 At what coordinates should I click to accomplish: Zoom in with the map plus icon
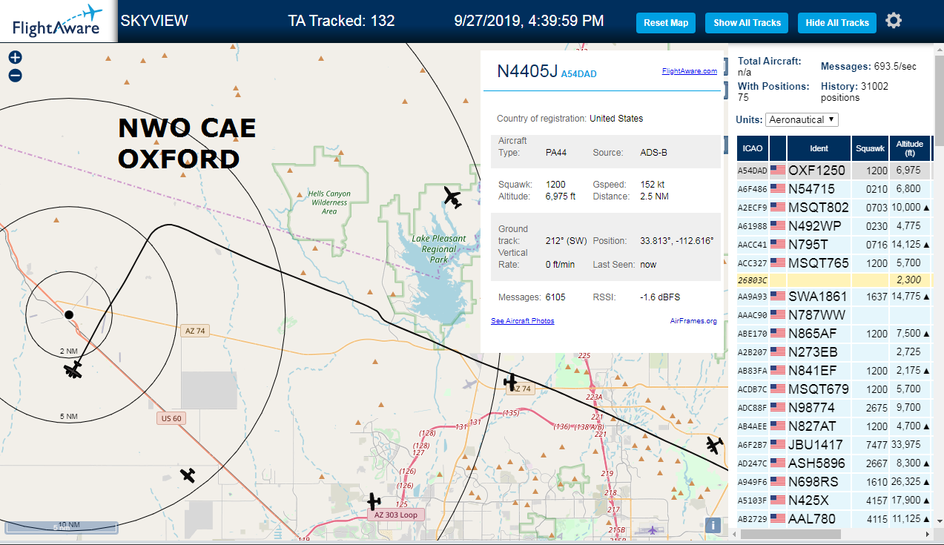tap(15, 58)
